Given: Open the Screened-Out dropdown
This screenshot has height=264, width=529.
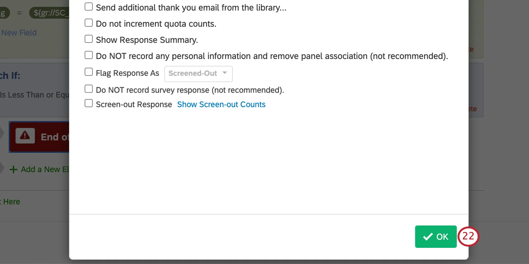Looking at the screenshot, I should pos(198,74).
